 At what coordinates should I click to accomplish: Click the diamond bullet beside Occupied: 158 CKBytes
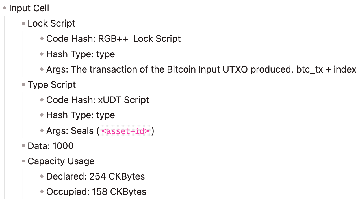pos(42,192)
